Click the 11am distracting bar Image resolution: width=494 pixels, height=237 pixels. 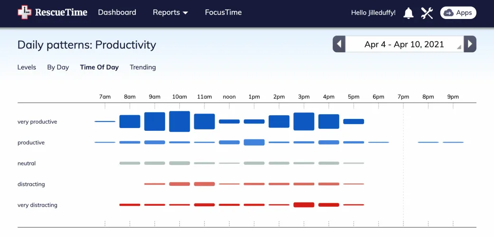click(x=204, y=184)
